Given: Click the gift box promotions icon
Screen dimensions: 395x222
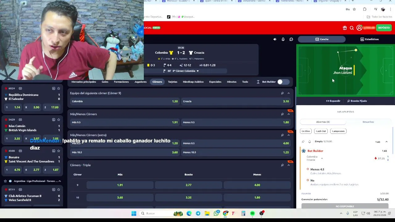Looking at the screenshot, I should 345,28.
